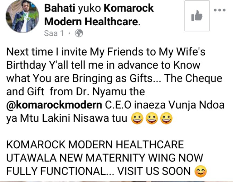Click the 'Saa 1' post timestamp

[x=54, y=33]
